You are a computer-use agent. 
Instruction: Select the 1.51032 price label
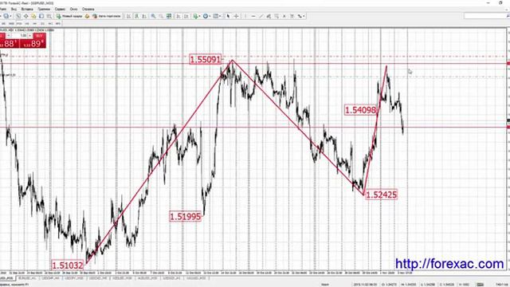click(68, 265)
